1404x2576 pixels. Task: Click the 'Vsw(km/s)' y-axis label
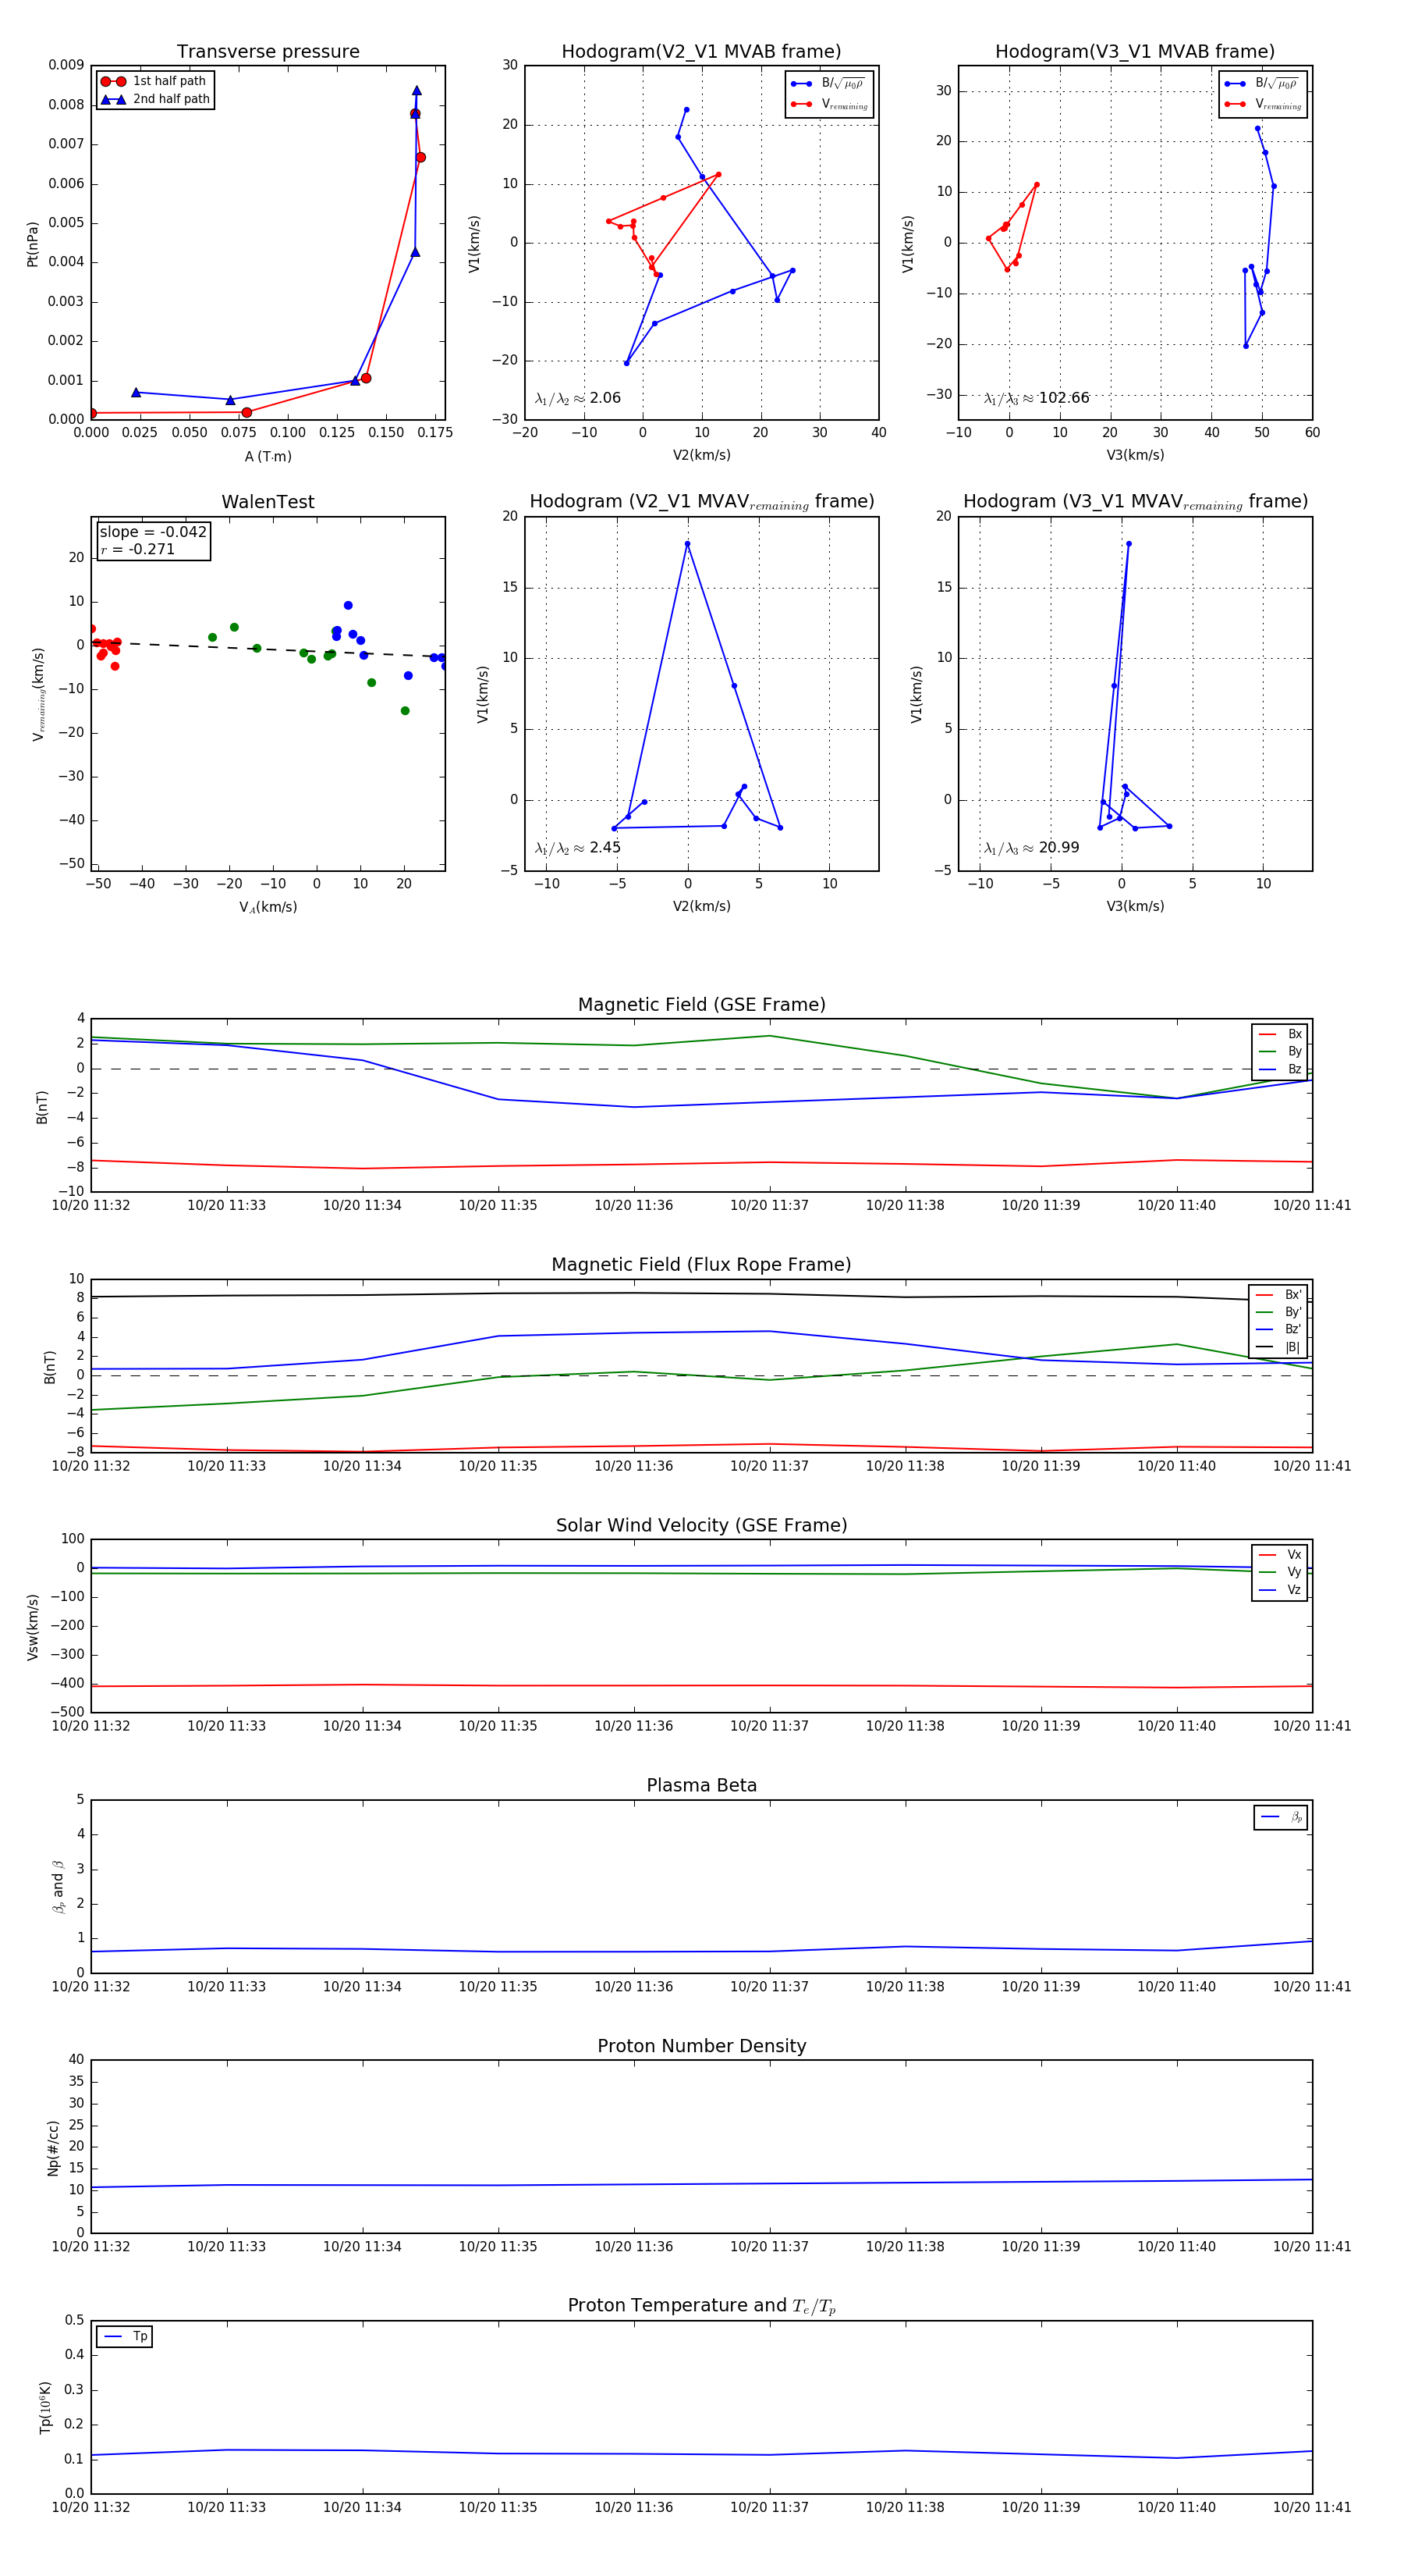[32, 1627]
